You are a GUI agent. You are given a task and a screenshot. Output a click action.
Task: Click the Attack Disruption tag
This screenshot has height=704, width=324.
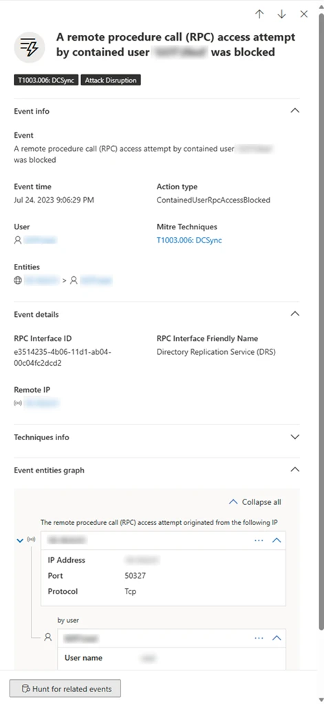click(x=111, y=81)
